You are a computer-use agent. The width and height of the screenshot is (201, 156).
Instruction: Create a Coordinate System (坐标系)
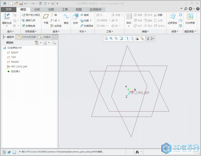pyautogui.click(x=56, y=26)
